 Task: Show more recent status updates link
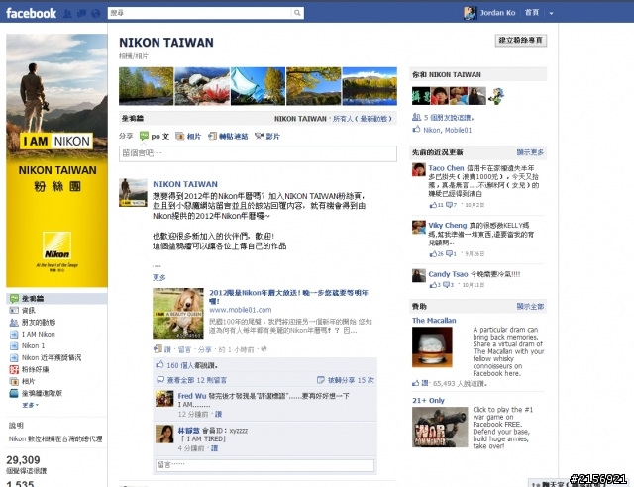[x=530, y=152]
